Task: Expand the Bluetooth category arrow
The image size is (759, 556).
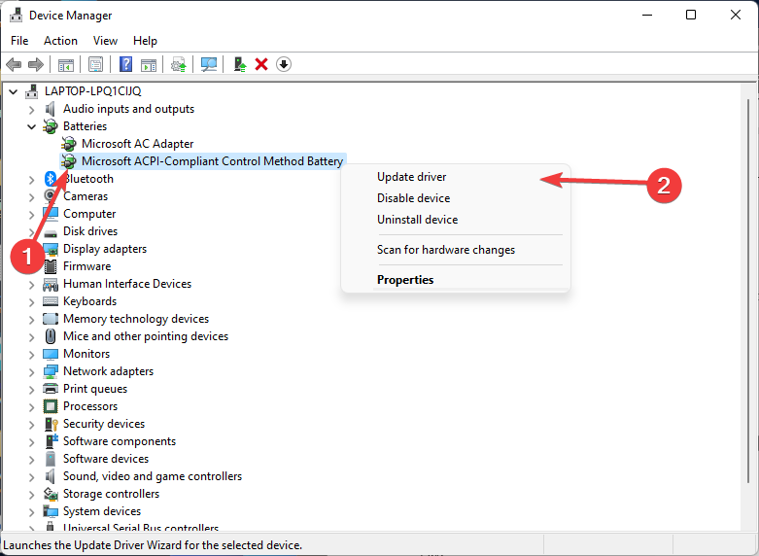Action: point(31,179)
